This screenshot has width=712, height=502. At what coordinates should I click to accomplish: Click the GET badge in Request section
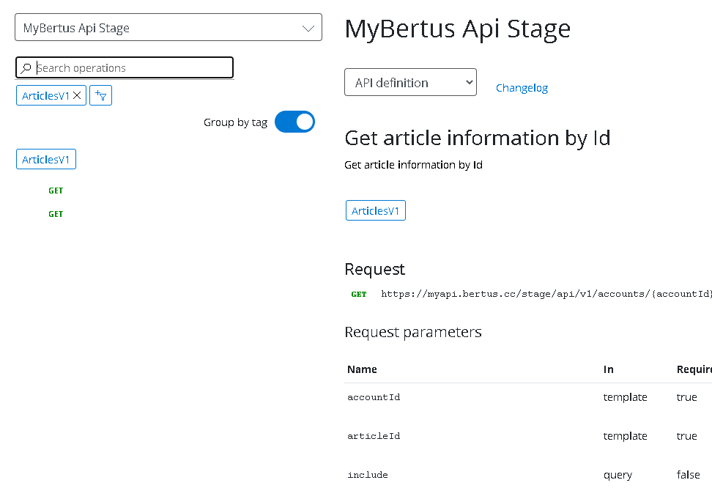pyautogui.click(x=359, y=295)
